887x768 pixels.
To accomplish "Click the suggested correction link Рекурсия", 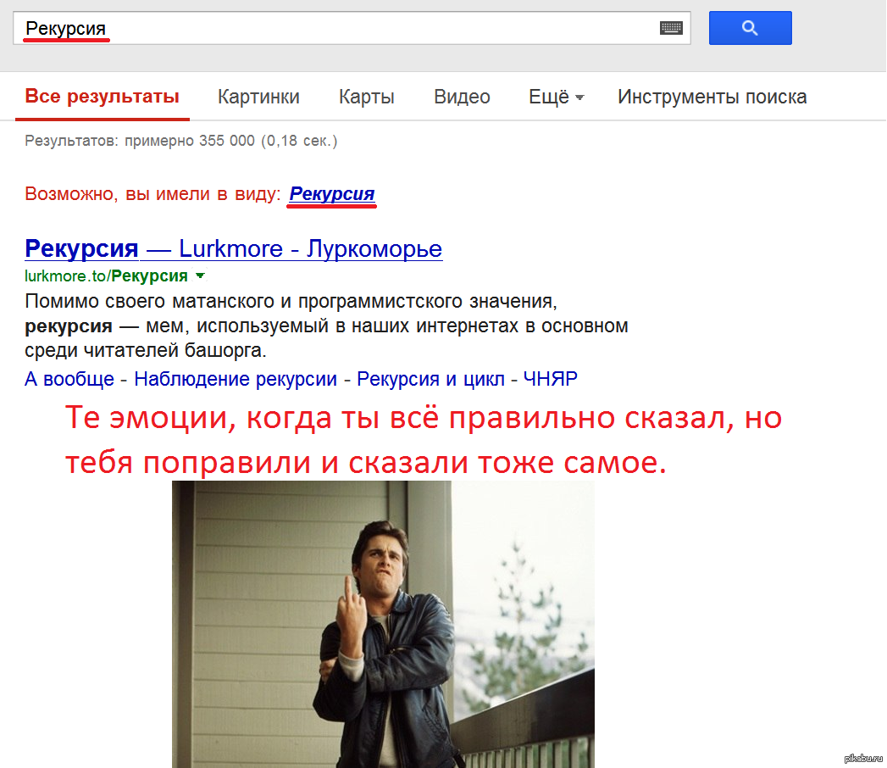I will click(331, 193).
